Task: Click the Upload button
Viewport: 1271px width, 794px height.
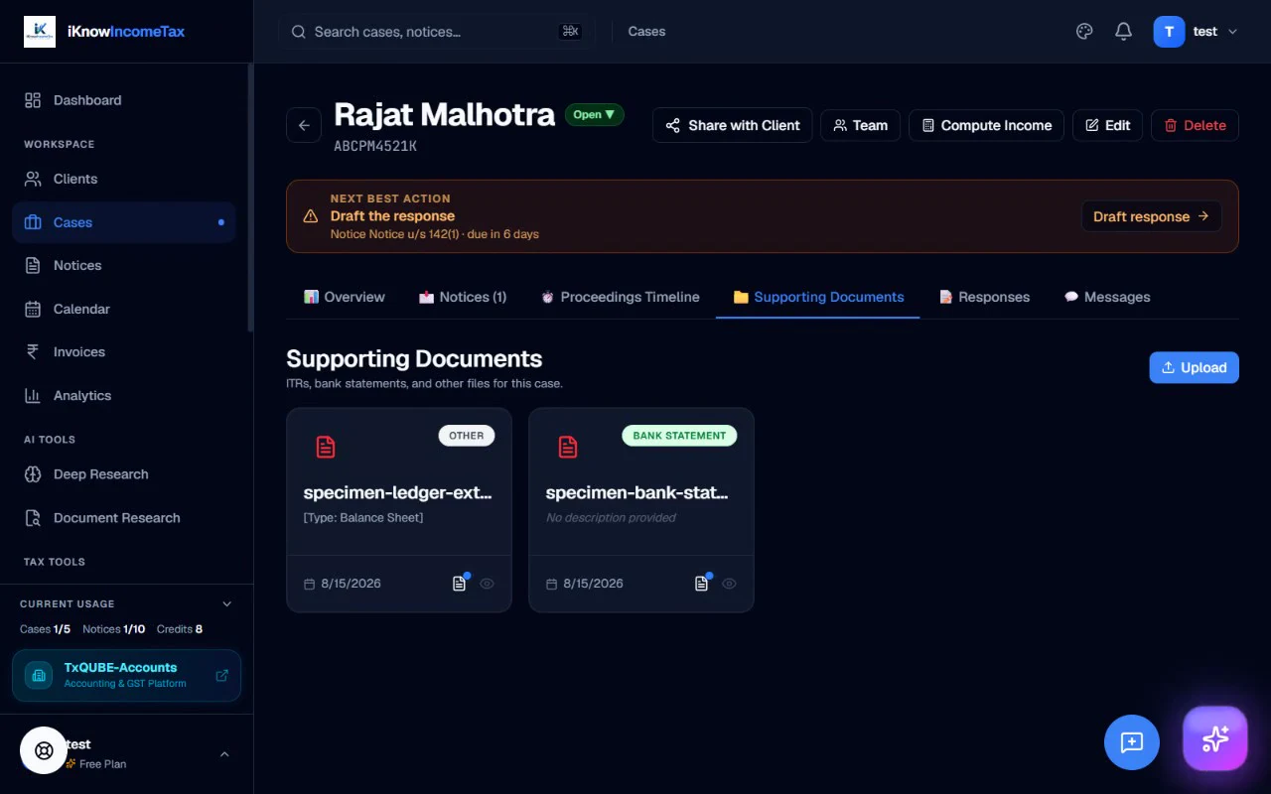Action: coord(1194,367)
